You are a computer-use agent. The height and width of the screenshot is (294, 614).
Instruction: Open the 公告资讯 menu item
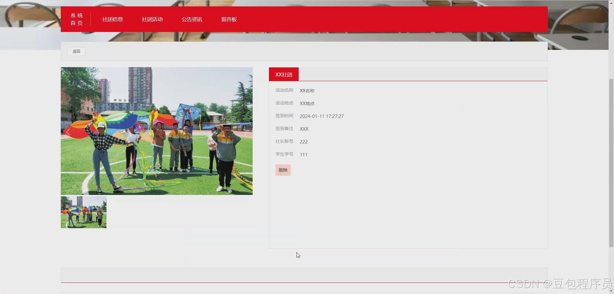[192, 19]
